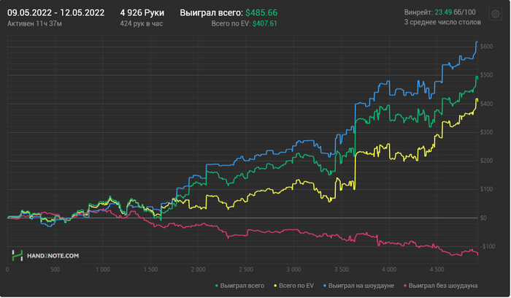
Task: Click the '4 000' x-axis label
Action: [389, 270]
